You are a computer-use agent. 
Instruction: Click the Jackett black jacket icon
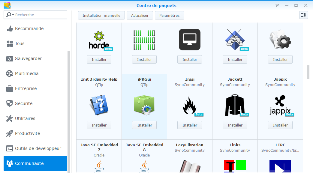point(235,105)
